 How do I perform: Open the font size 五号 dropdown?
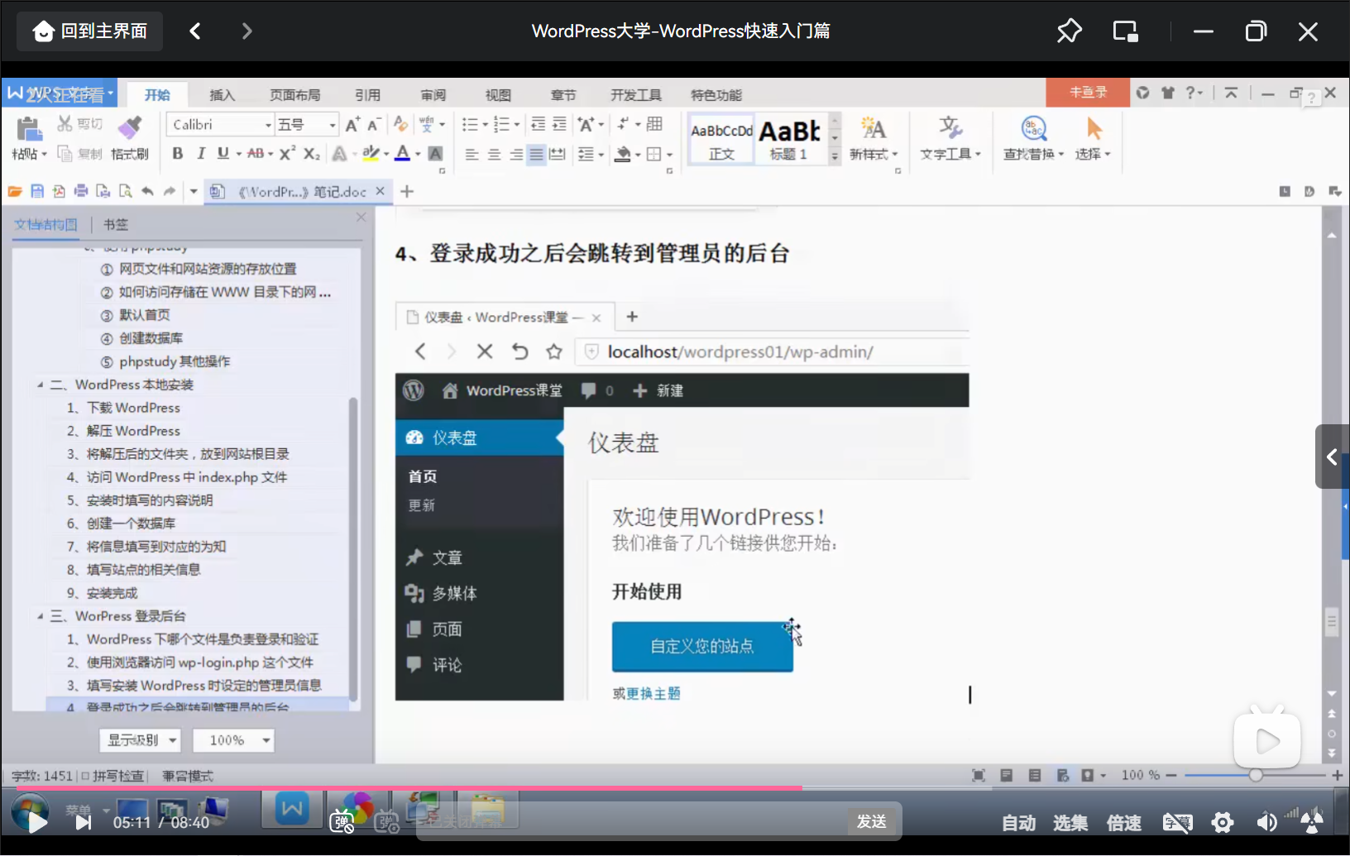(x=333, y=125)
